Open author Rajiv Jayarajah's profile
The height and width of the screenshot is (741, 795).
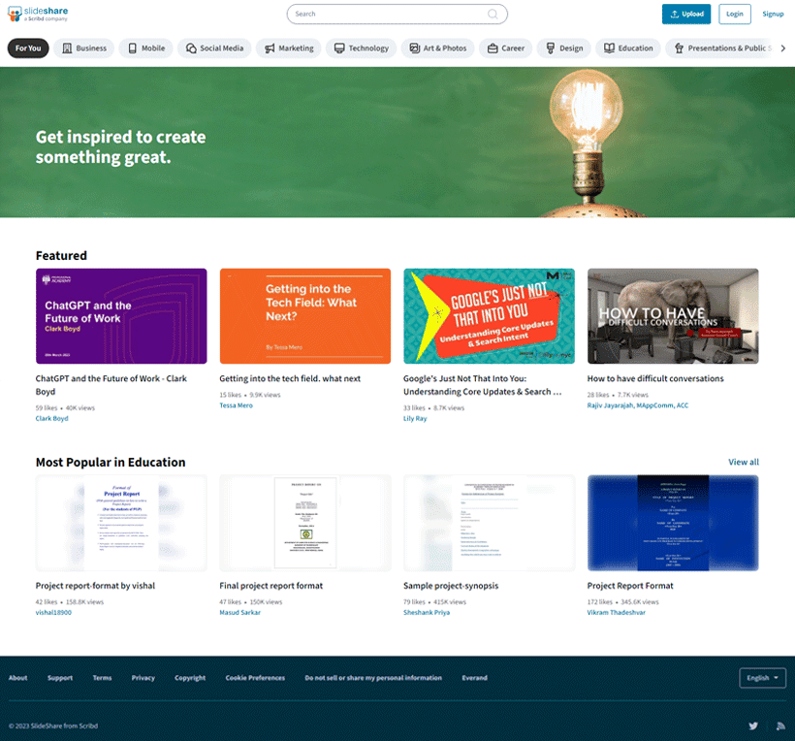click(638, 405)
